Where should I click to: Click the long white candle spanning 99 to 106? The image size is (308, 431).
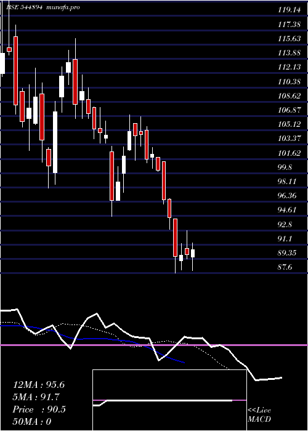click(x=55, y=142)
